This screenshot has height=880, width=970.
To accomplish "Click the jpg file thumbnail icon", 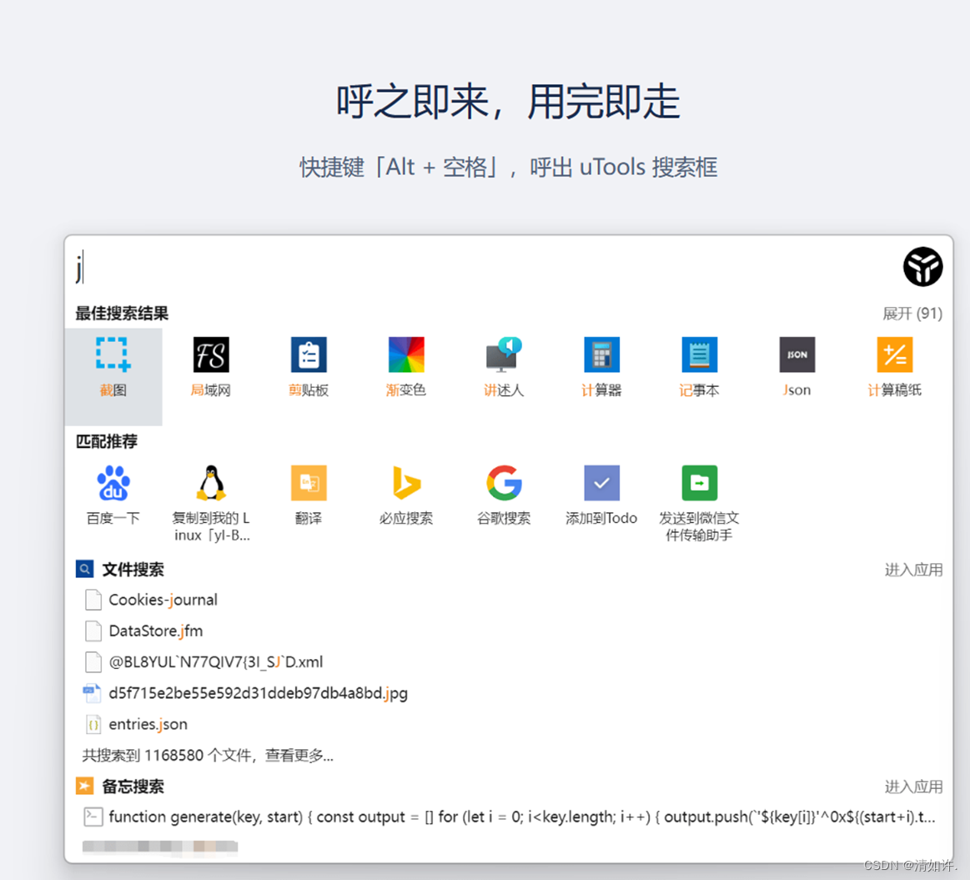I will (x=93, y=693).
